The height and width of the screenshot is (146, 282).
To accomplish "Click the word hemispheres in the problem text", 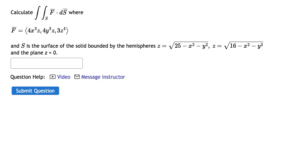I will point(141,46).
